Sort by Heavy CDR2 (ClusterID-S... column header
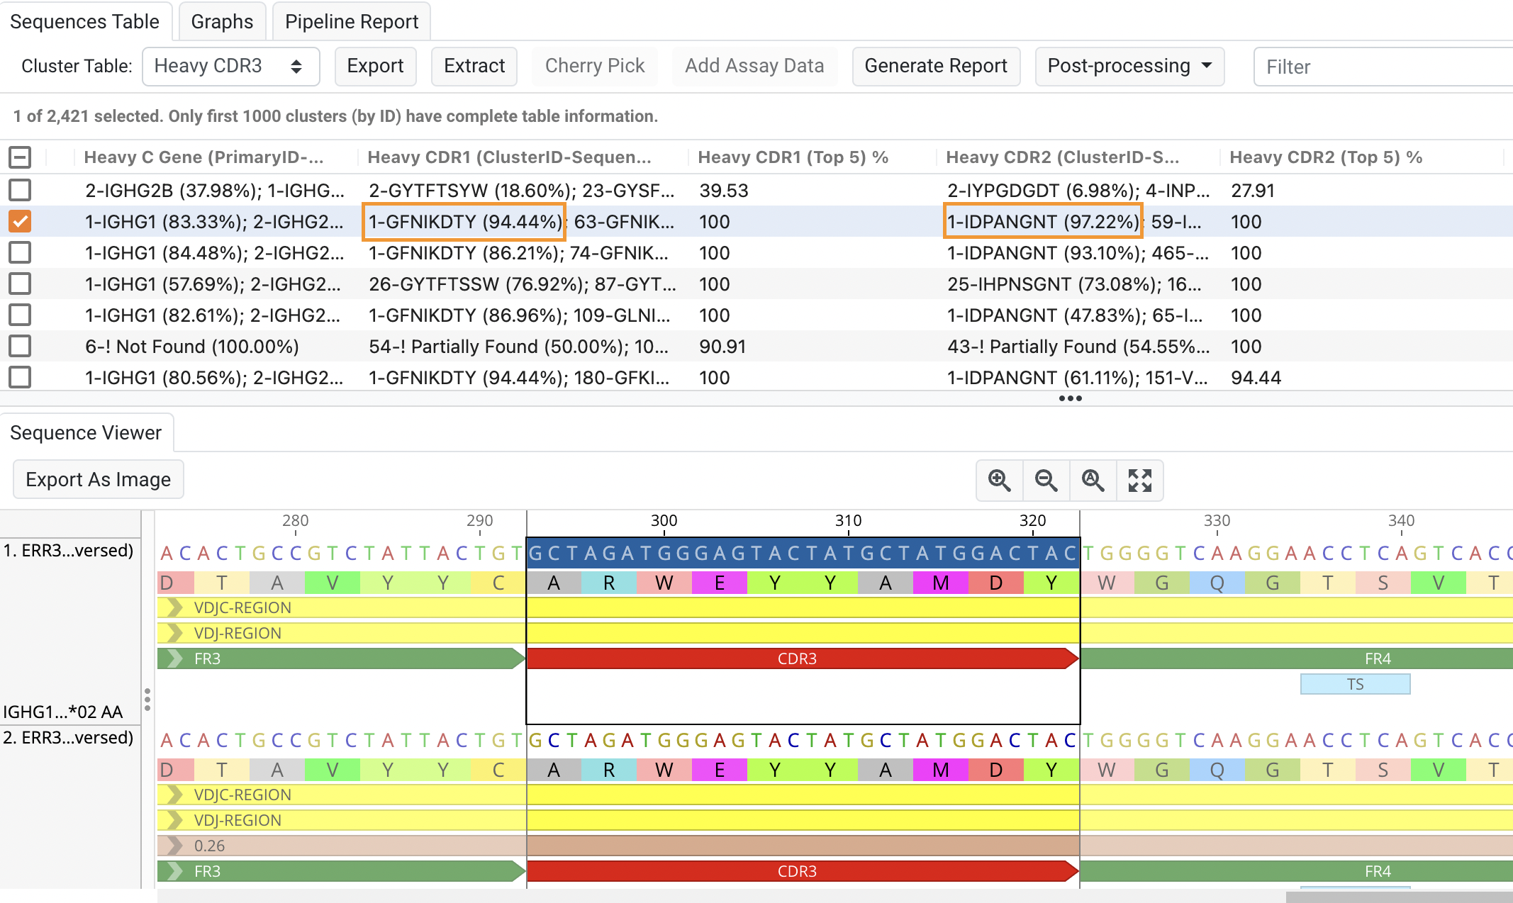This screenshot has width=1513, height=903. [1062, 157]
